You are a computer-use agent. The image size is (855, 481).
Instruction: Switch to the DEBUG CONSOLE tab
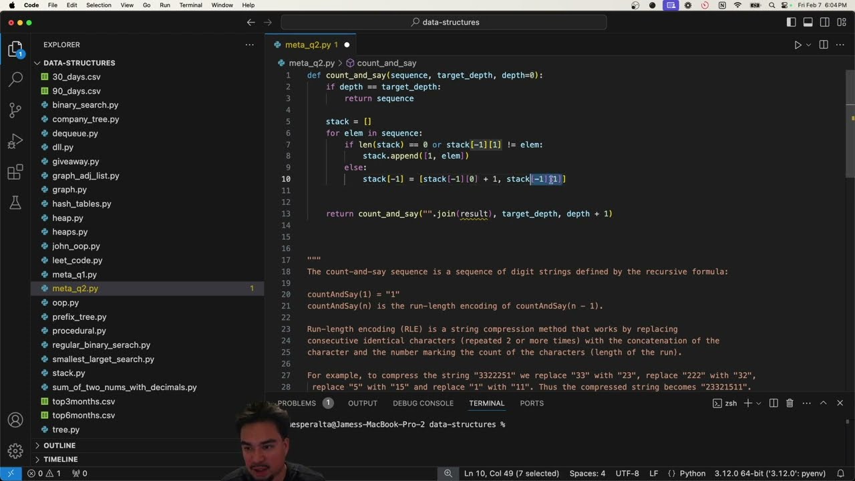pyautogui.click(x=423, y=403)
